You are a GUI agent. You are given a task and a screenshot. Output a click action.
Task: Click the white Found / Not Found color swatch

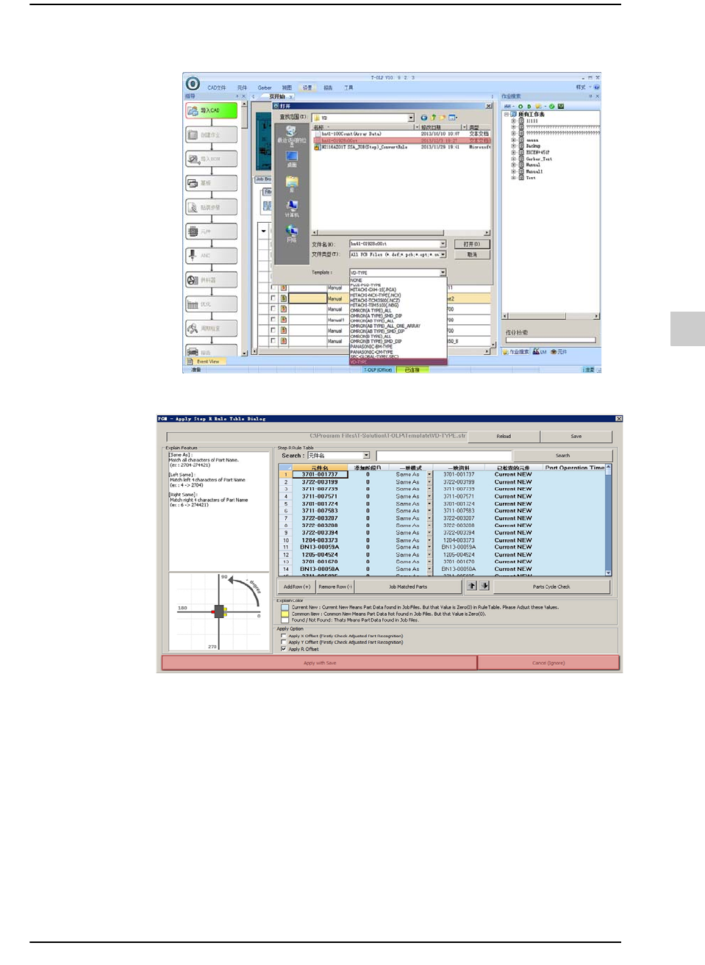(x=285, y=620)
